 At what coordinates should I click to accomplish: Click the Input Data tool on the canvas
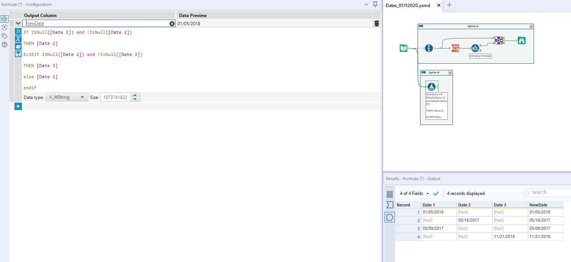(x=403, y=48)
